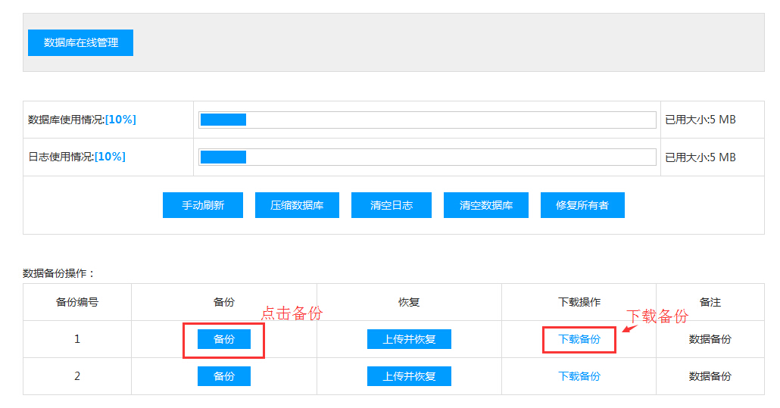
Task: Click the 手动刷新 button
Action: pos(202,205)
